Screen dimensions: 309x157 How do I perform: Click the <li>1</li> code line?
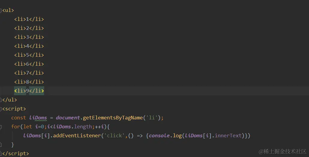[x=29, y=19]
